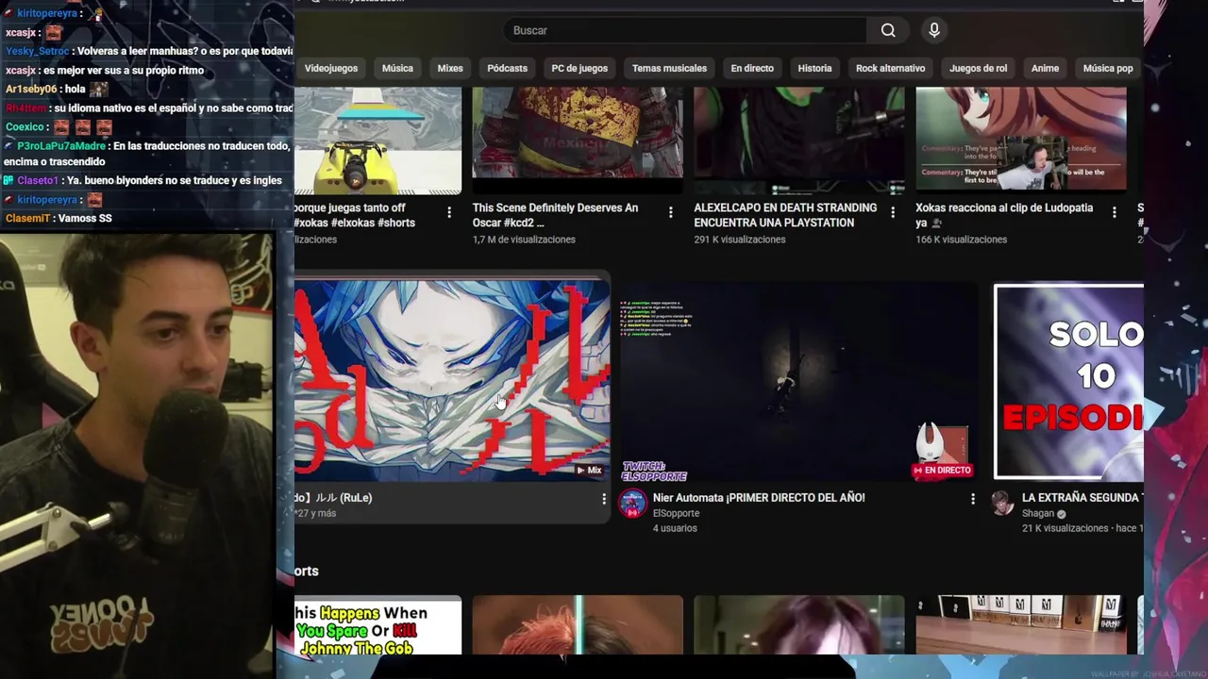The height and width of the screenshot is (679, 1208).
Task: Select the Juegos de rol chip
Action: (978, 68)
